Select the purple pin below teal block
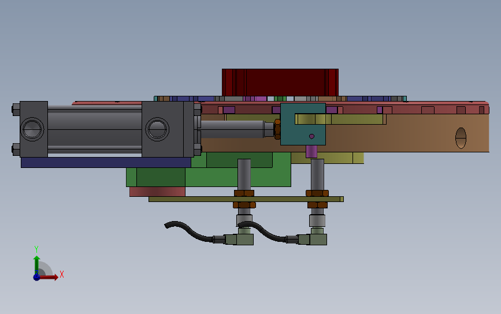501x314 pixels. tap(311, 152)
